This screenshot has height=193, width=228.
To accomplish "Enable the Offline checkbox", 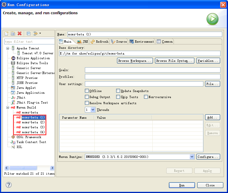I will click(87, 91).
